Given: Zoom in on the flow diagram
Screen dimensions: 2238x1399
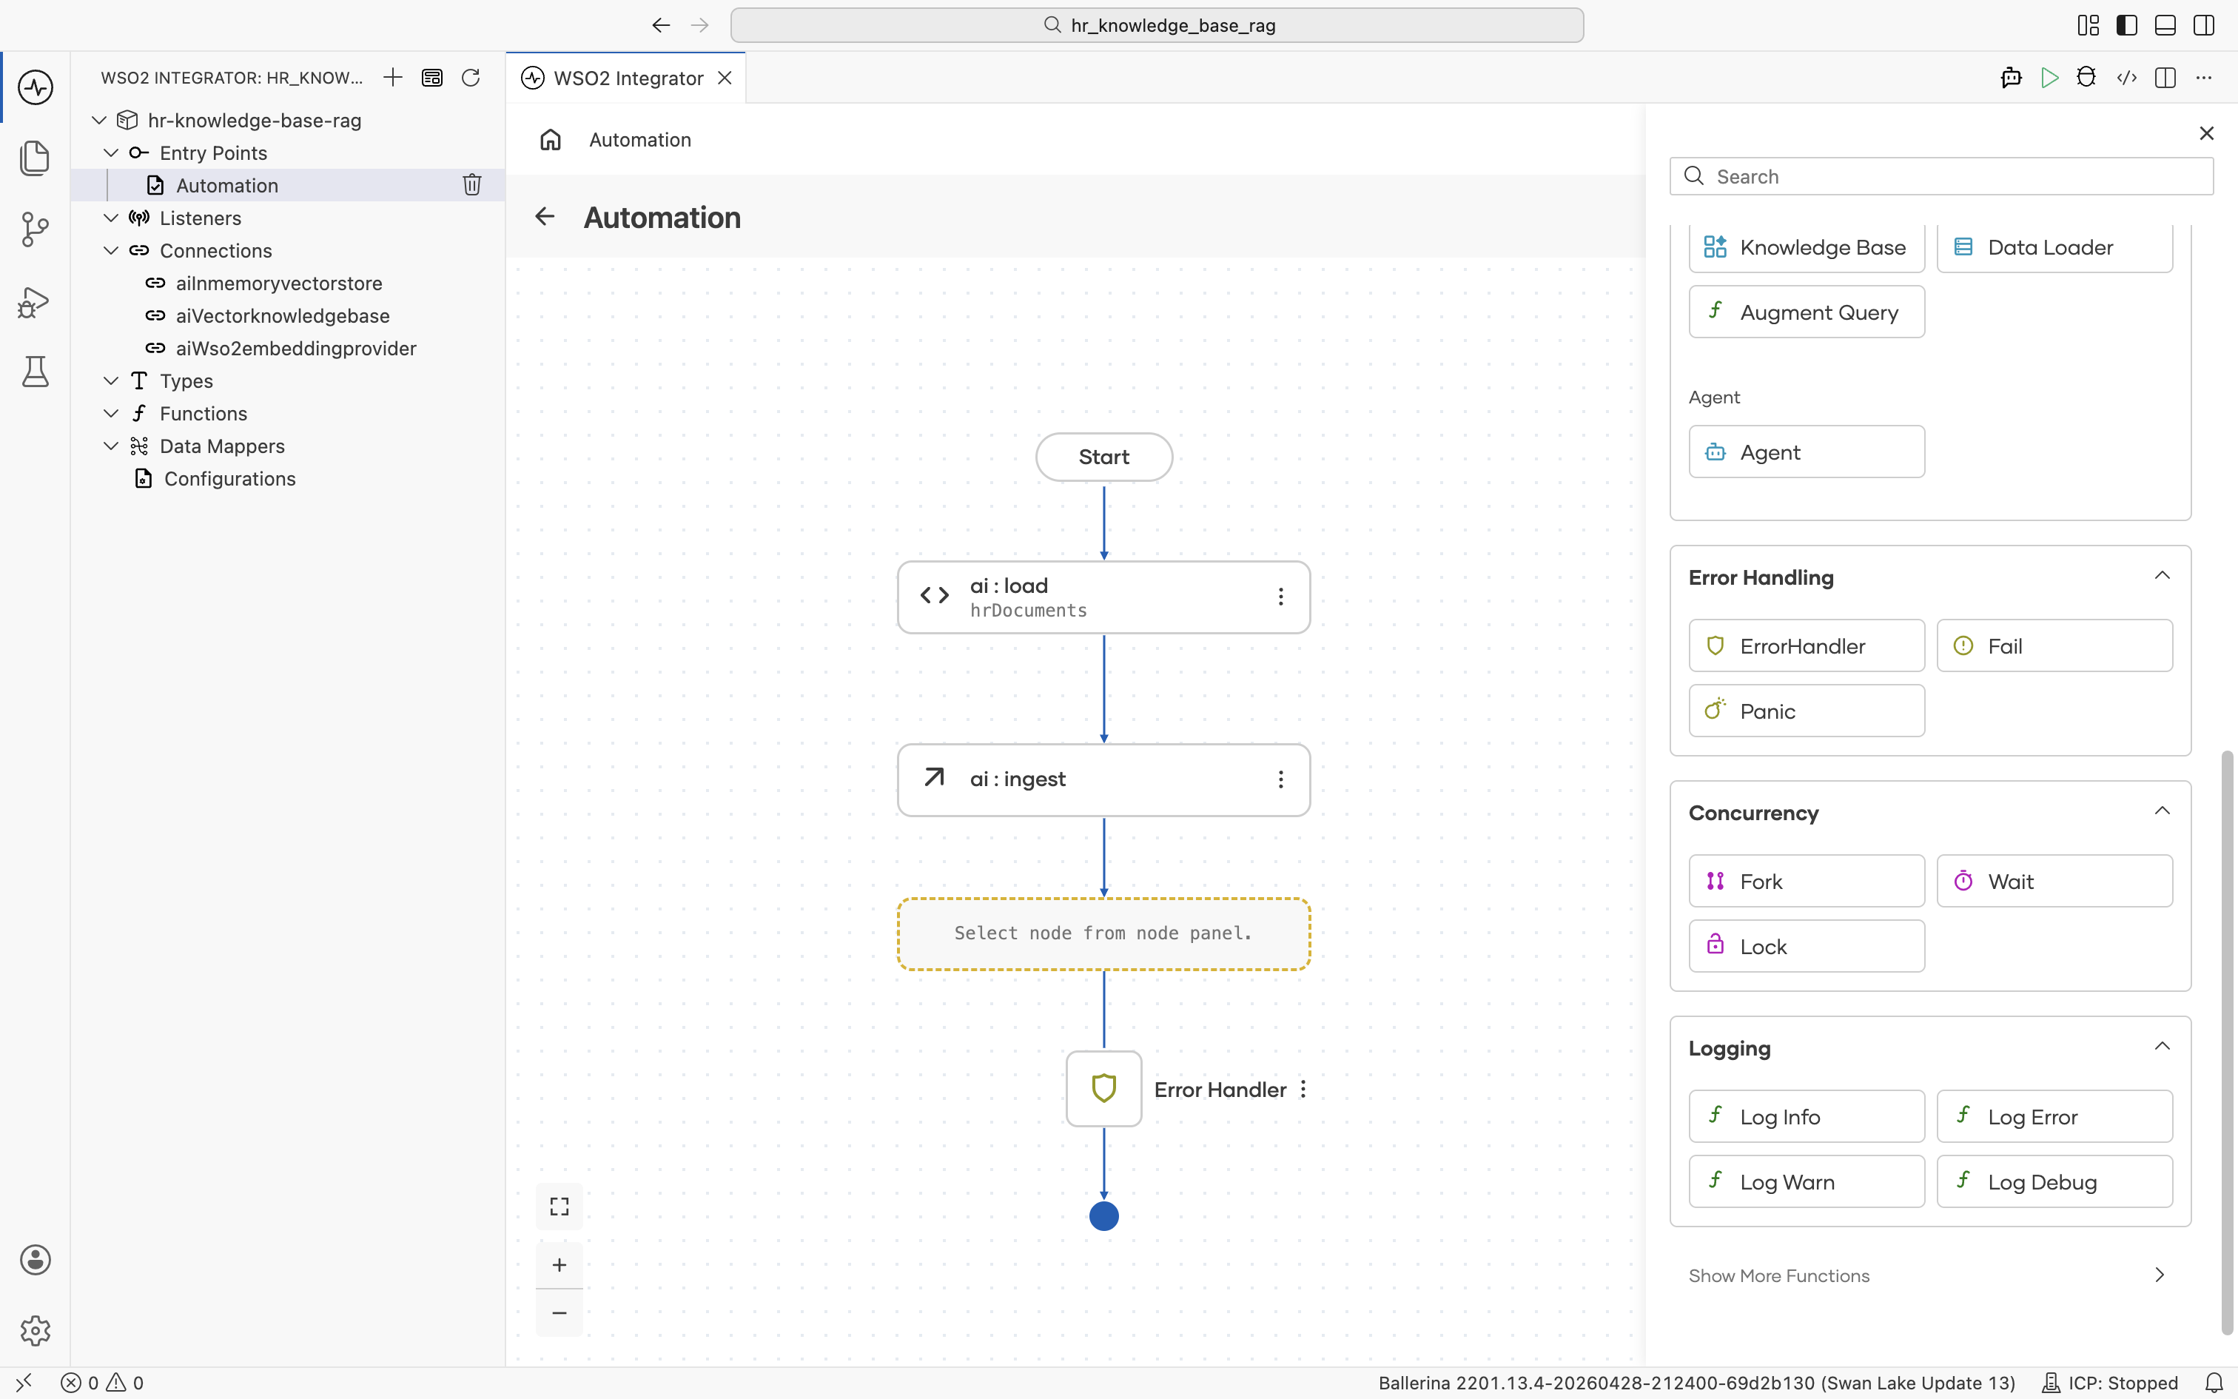Looking at the screenshot, I should (559, 1265).
